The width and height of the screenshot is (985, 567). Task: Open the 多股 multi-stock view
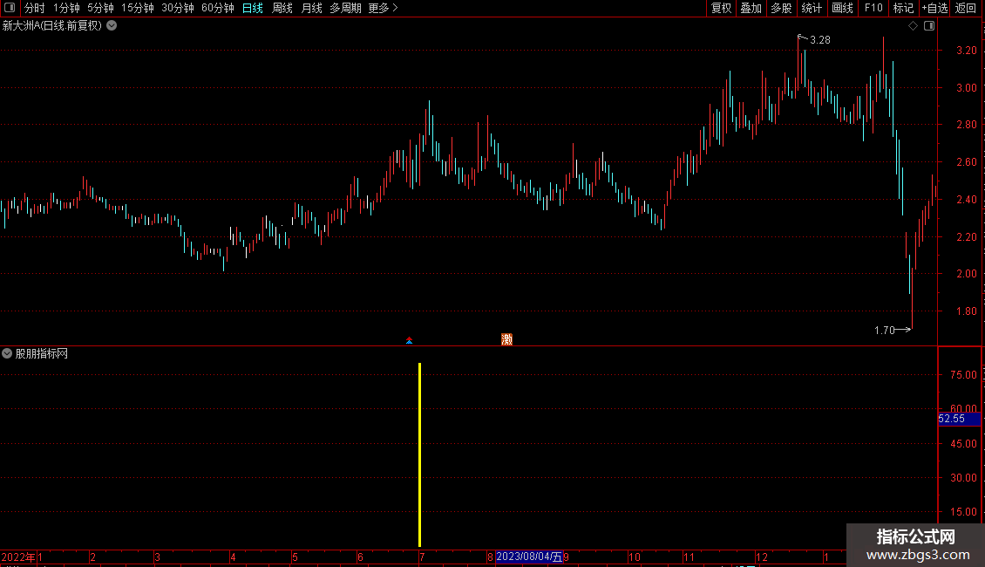click(x=782, y=8)
